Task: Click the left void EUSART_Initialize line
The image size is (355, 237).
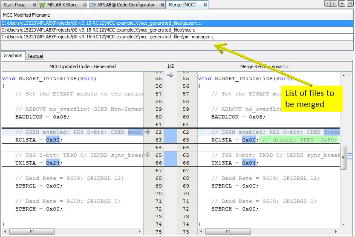Action: click(x=49, y=78)
